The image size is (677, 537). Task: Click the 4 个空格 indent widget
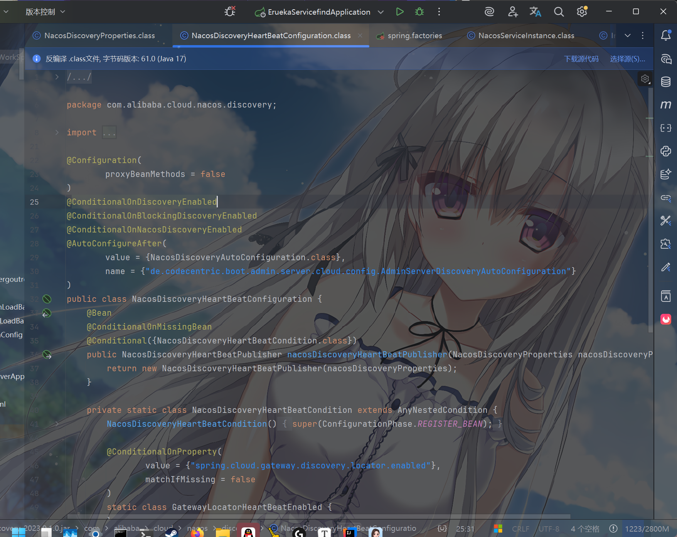click(x=585, y=529)
